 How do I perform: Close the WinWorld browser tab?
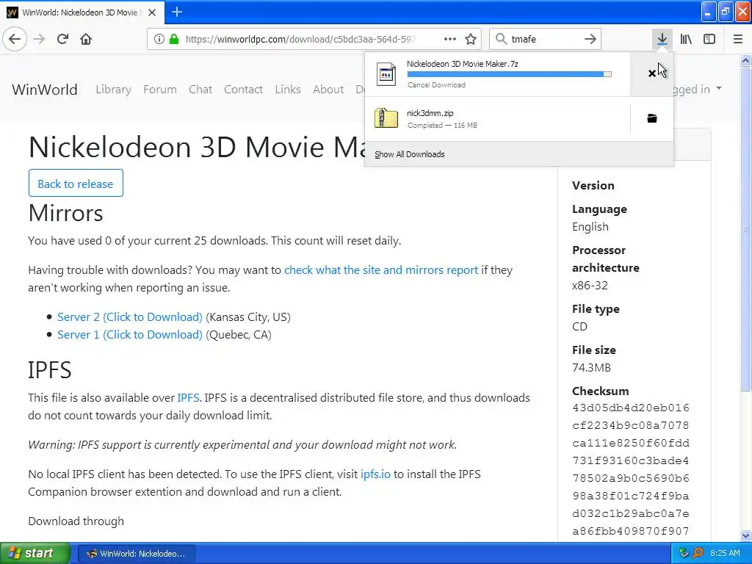152,12
